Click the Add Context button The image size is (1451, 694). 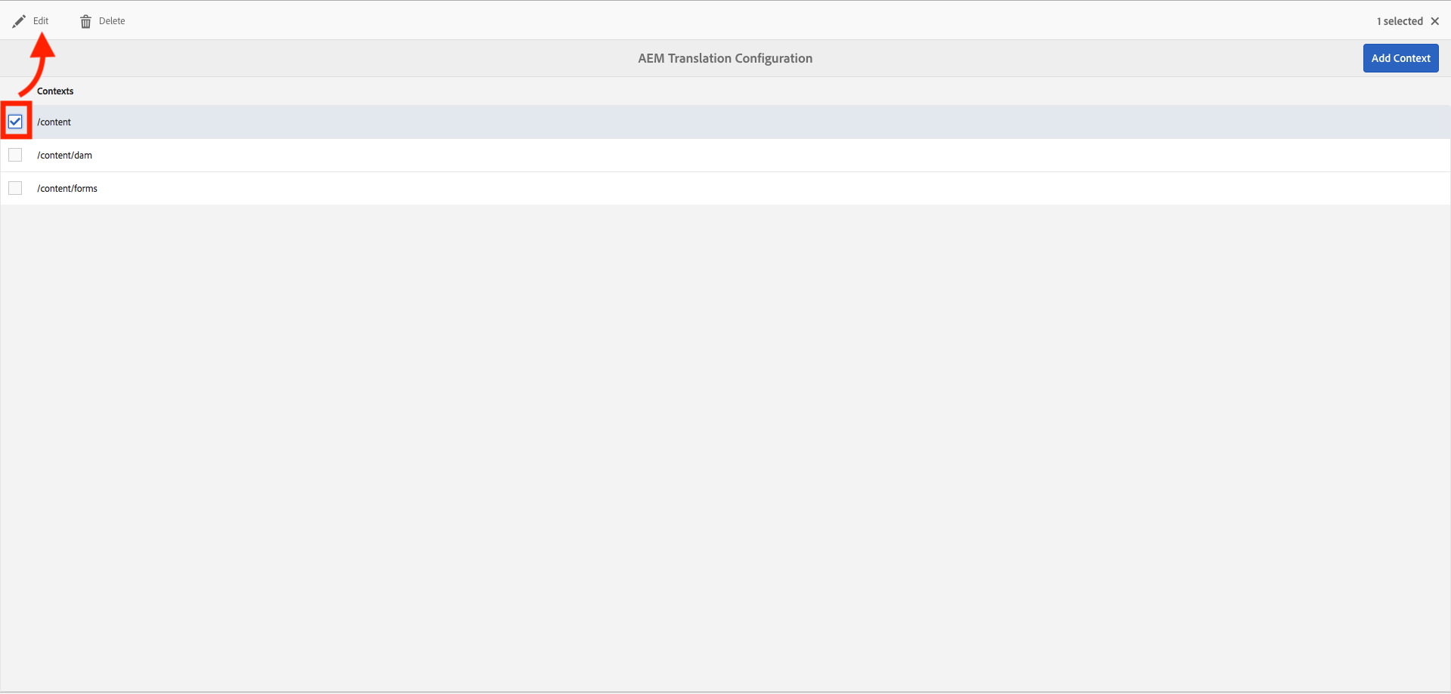pyautogui.click(x=1400, y=58)
